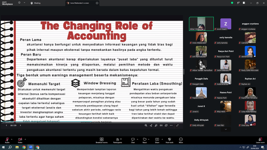Click the view layout icon in share toolbar
The width and height of the screenshot is (267, 150).
[x=166, y=125]
